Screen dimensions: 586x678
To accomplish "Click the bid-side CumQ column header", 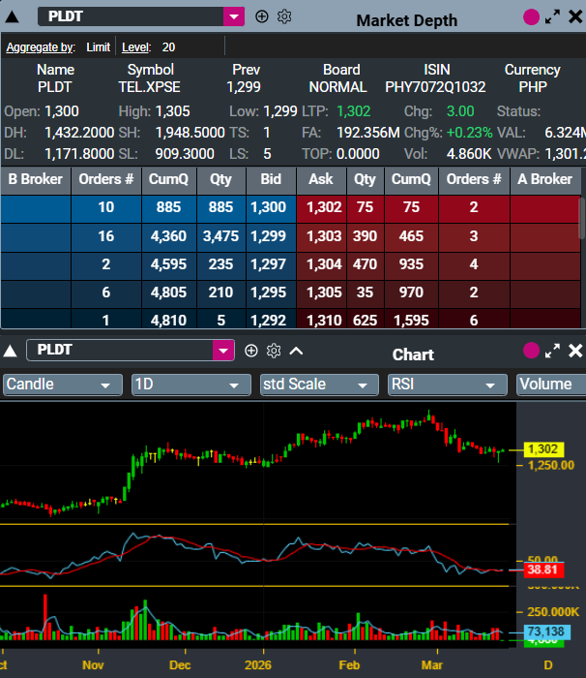I will point(169,179).
